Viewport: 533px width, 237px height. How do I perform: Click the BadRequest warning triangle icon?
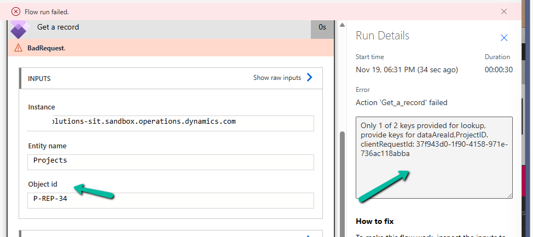[x=19, y=48]
